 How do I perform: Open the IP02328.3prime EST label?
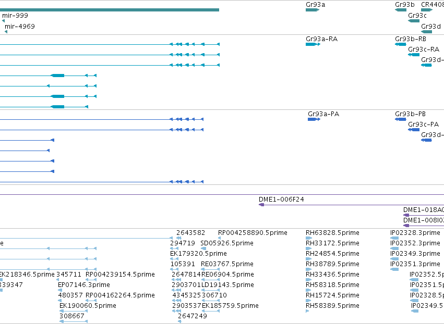pyautogui.click(x=415, y=233)
